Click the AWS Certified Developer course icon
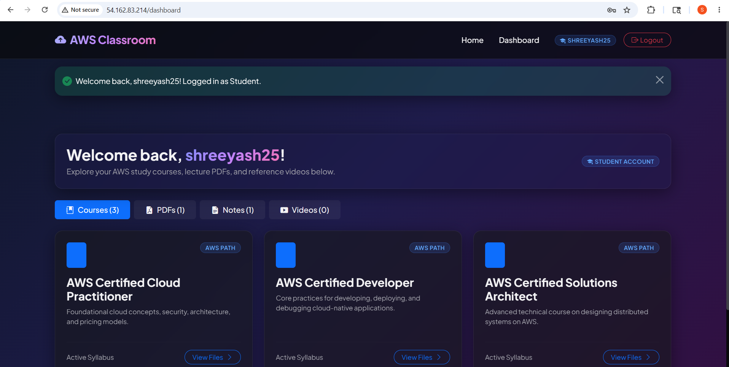 (286, 255)
